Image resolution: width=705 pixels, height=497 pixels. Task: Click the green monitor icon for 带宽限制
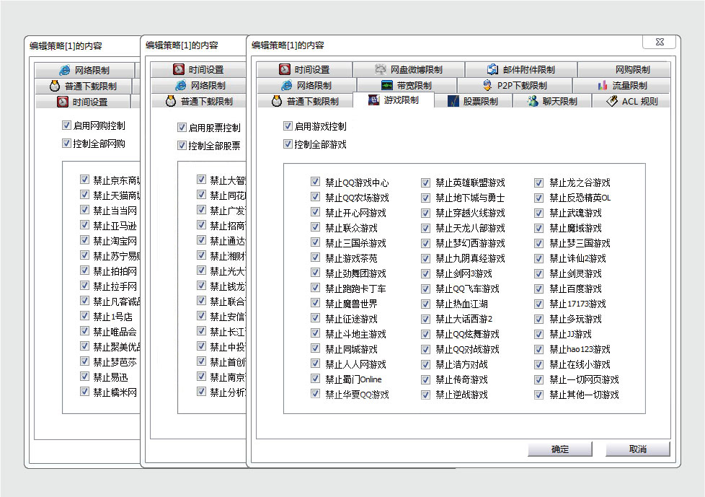pyautogui.click(x=386, y=86)
